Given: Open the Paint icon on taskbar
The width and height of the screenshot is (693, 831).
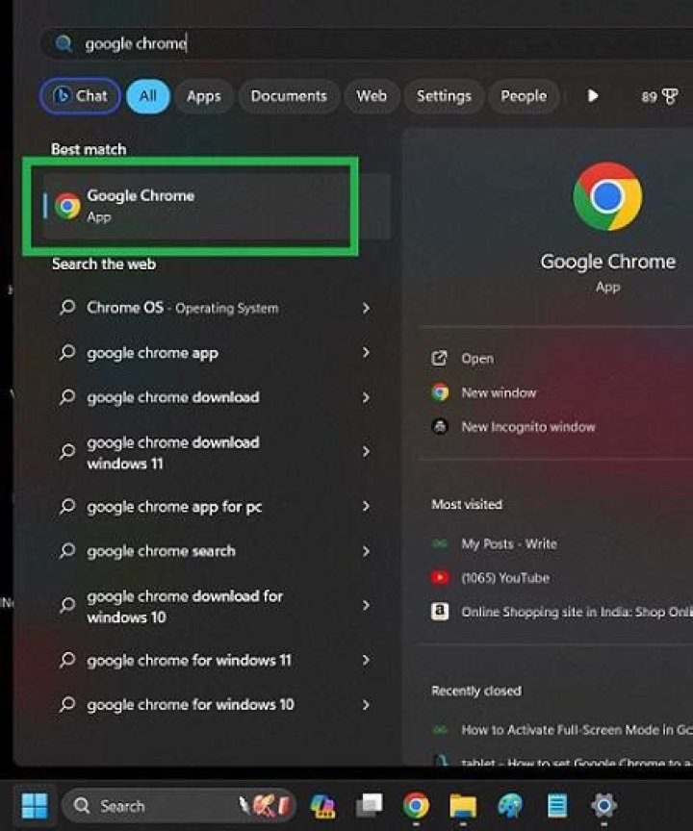Looking at the screenshot, I should pos(510,806).
